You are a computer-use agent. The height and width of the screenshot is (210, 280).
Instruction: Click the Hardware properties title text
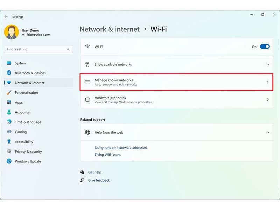[110, 98]
